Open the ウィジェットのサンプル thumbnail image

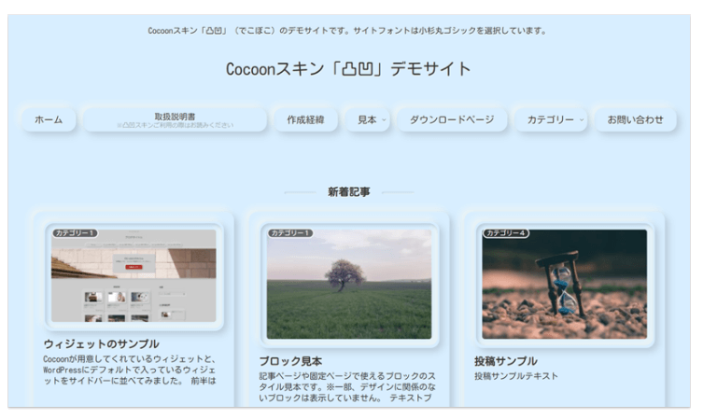tap(133, 277)
